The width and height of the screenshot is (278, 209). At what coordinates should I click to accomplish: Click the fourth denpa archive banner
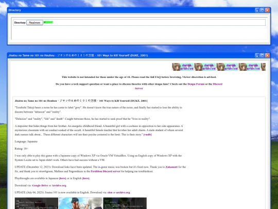[x=249, y=67]
